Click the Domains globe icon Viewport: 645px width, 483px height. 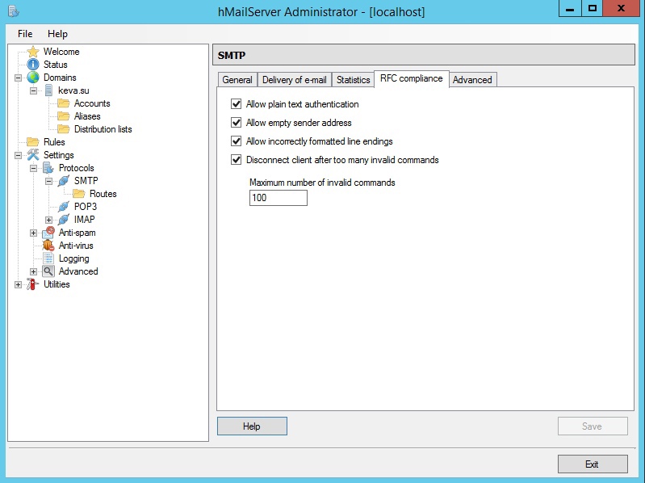pyautogui.click(x=33, y=78)
